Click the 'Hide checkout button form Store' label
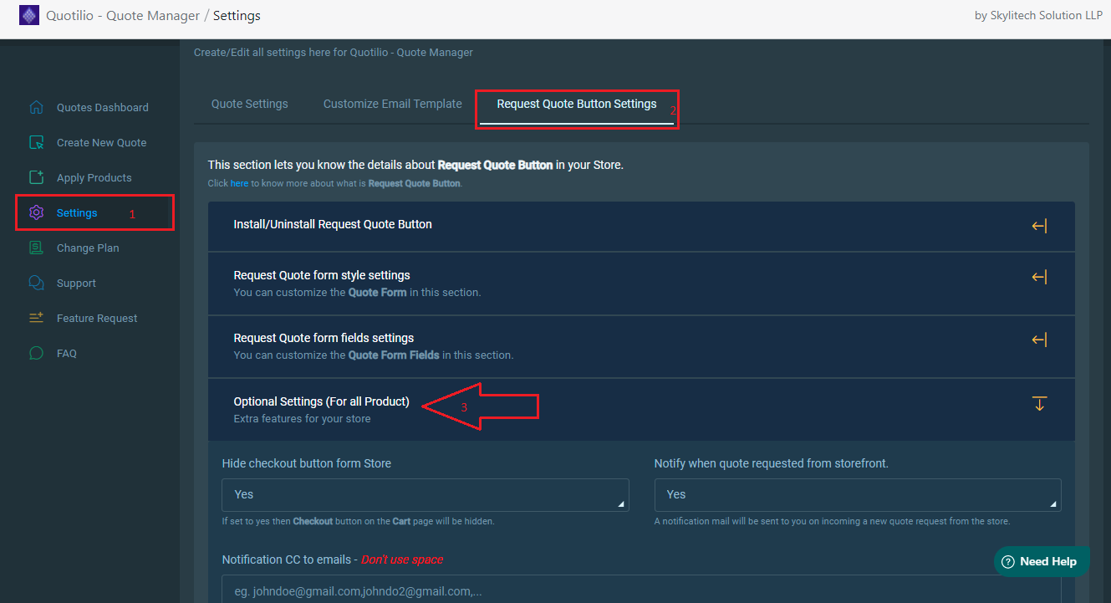This screenshot has height=603, width=1111. pos(307,462)
